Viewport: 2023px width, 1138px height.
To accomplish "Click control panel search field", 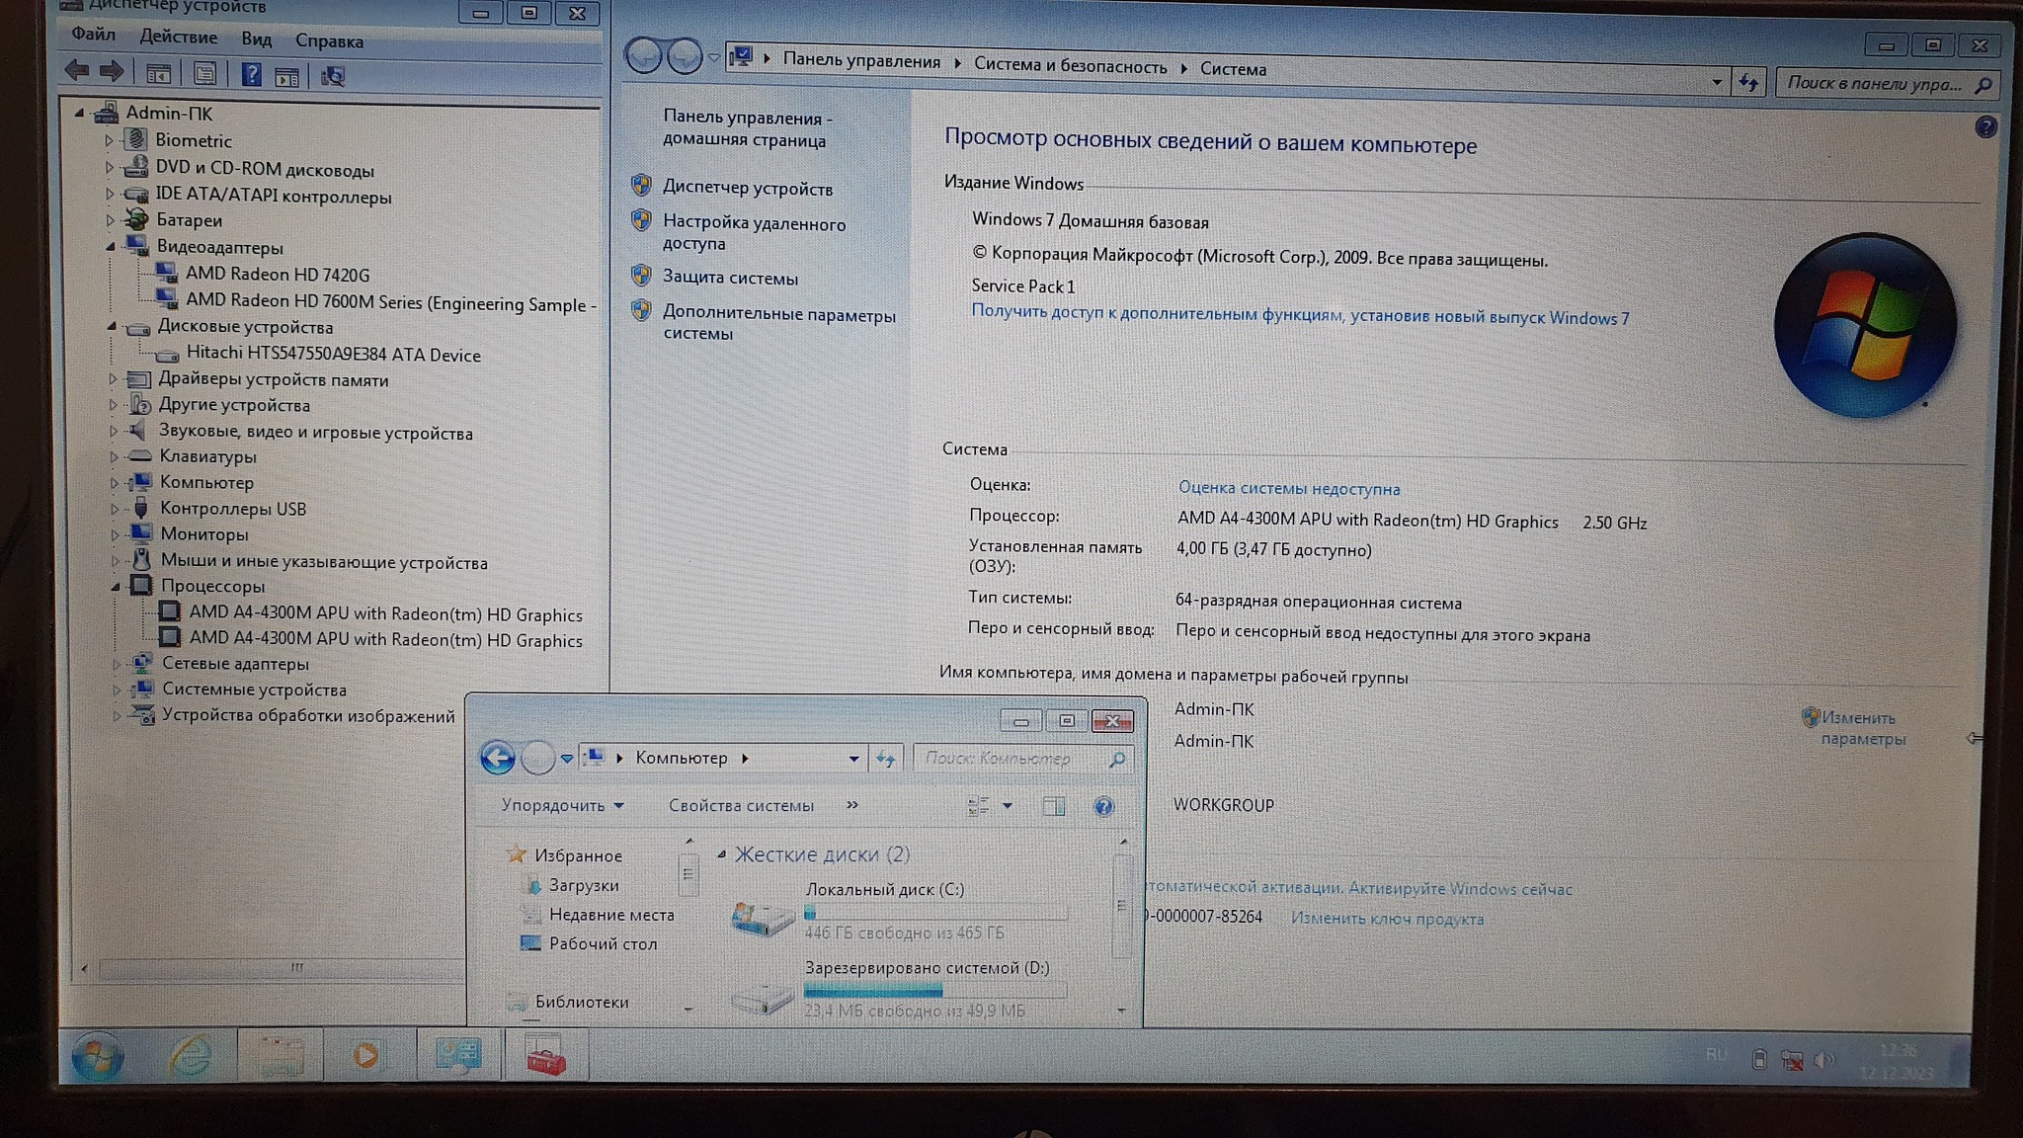I will pyautogui.click(x=1874, y=84).
